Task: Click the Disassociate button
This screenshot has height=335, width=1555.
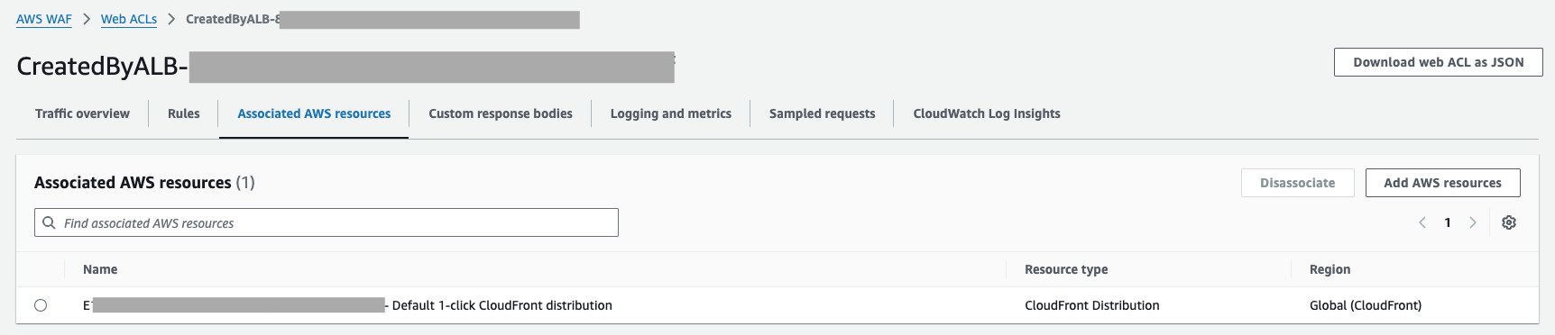Action: pyautogui.click(x=1298, y=183)
